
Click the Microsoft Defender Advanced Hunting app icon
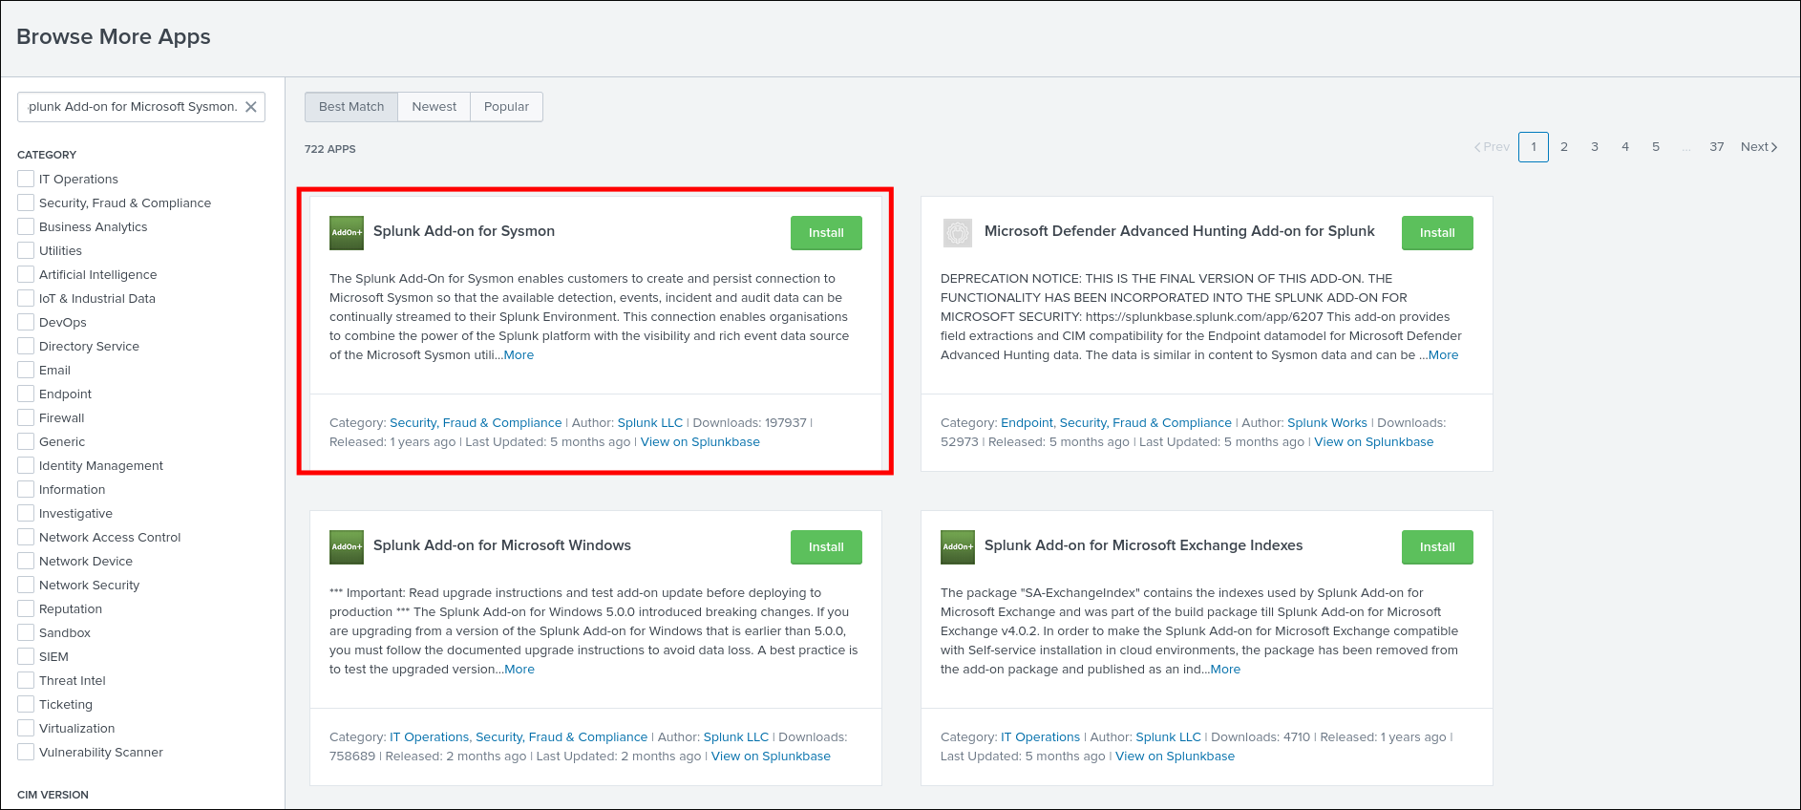958,232
